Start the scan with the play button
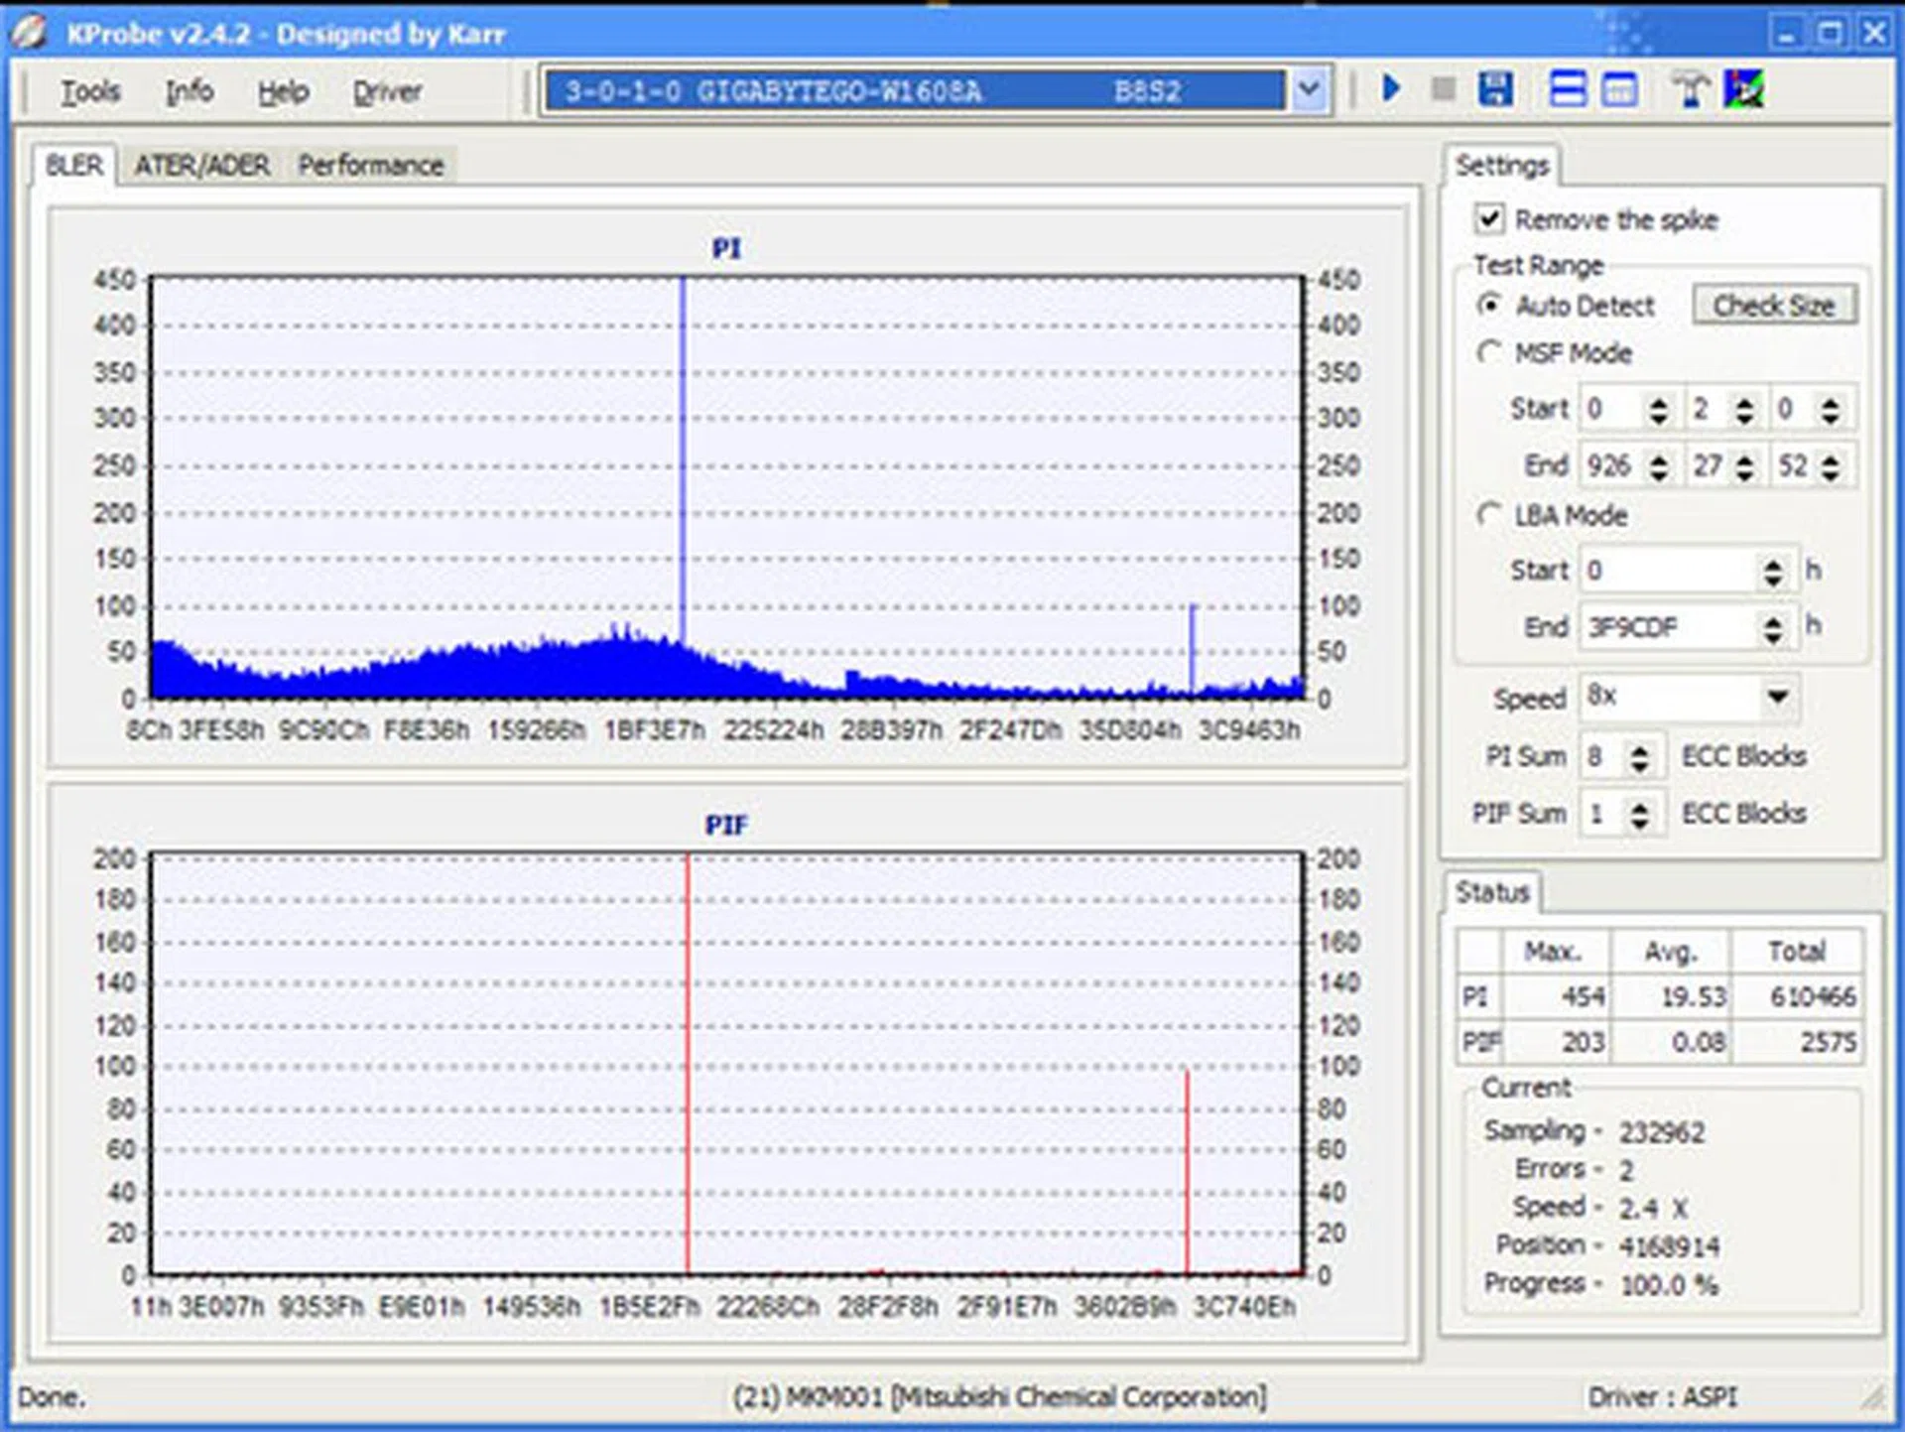This screenshot has height=1432, width=1905. pyautogui.click(x=1391, y=89)
